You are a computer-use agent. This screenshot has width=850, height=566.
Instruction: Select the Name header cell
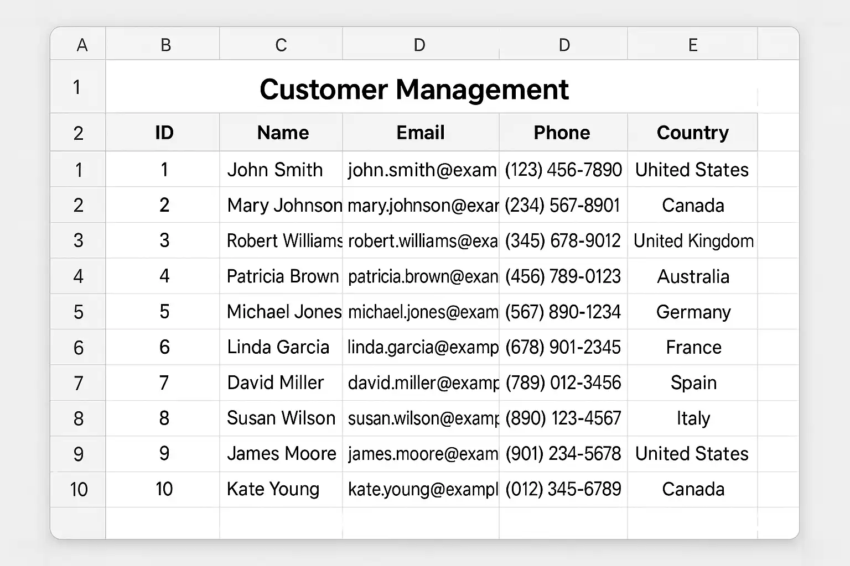pos(283,133)
